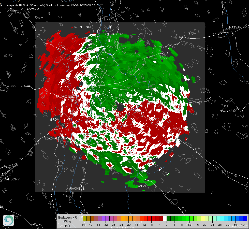This screenshot has height=229, width=249.
Task: Select the BUDAÖRS label
Action: [x=65, y=96]
